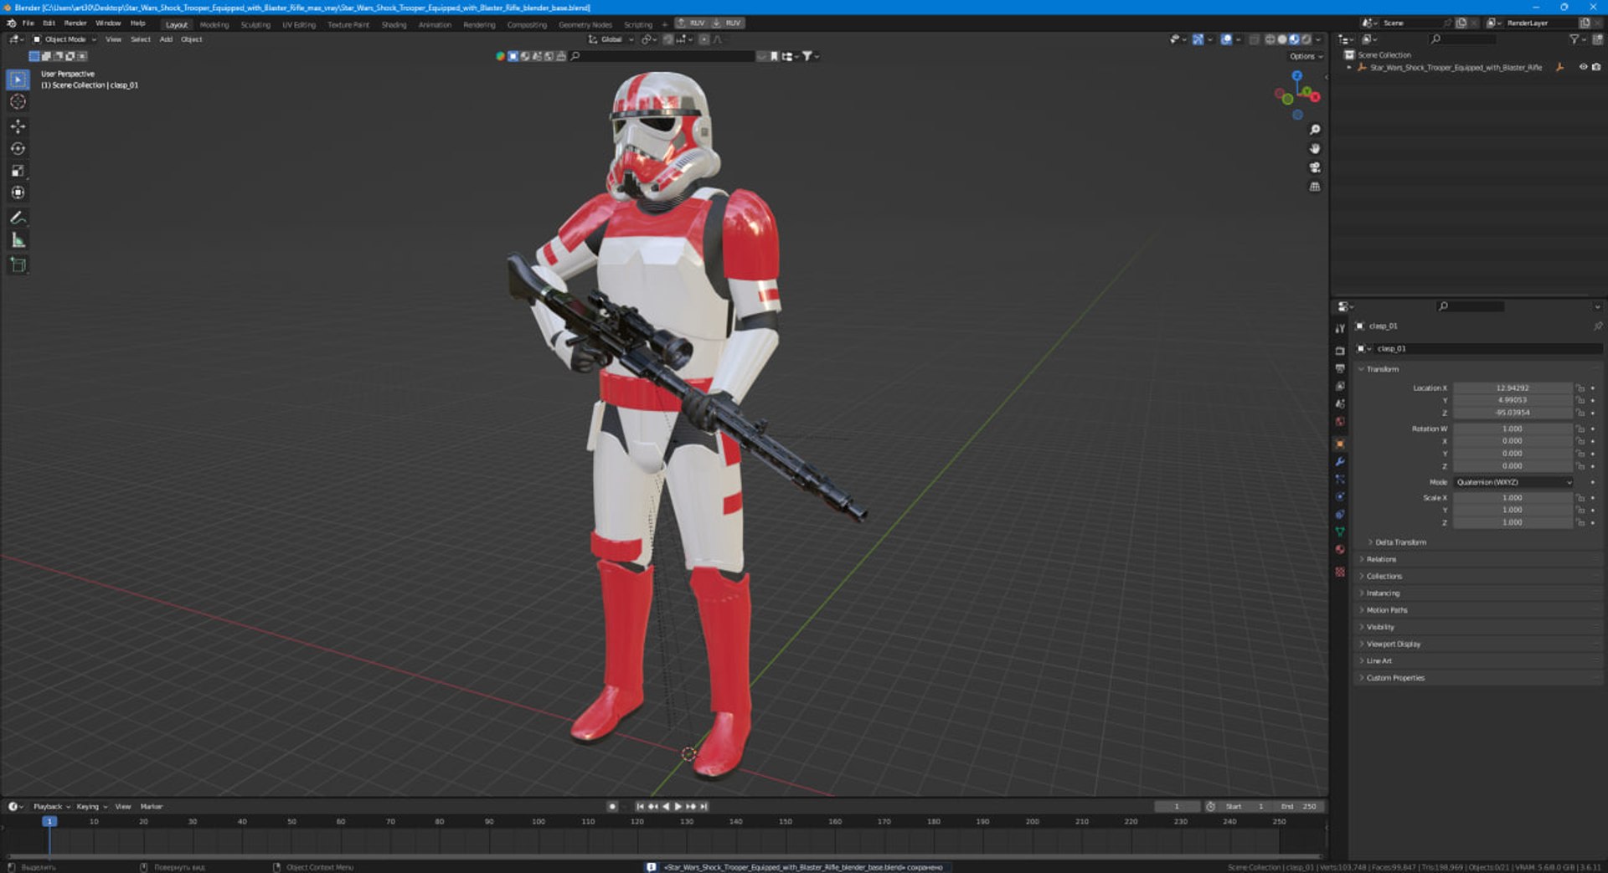Click the viewport zoom magnifier icon
The image size is (1608, 873).
coord(1315,130)
